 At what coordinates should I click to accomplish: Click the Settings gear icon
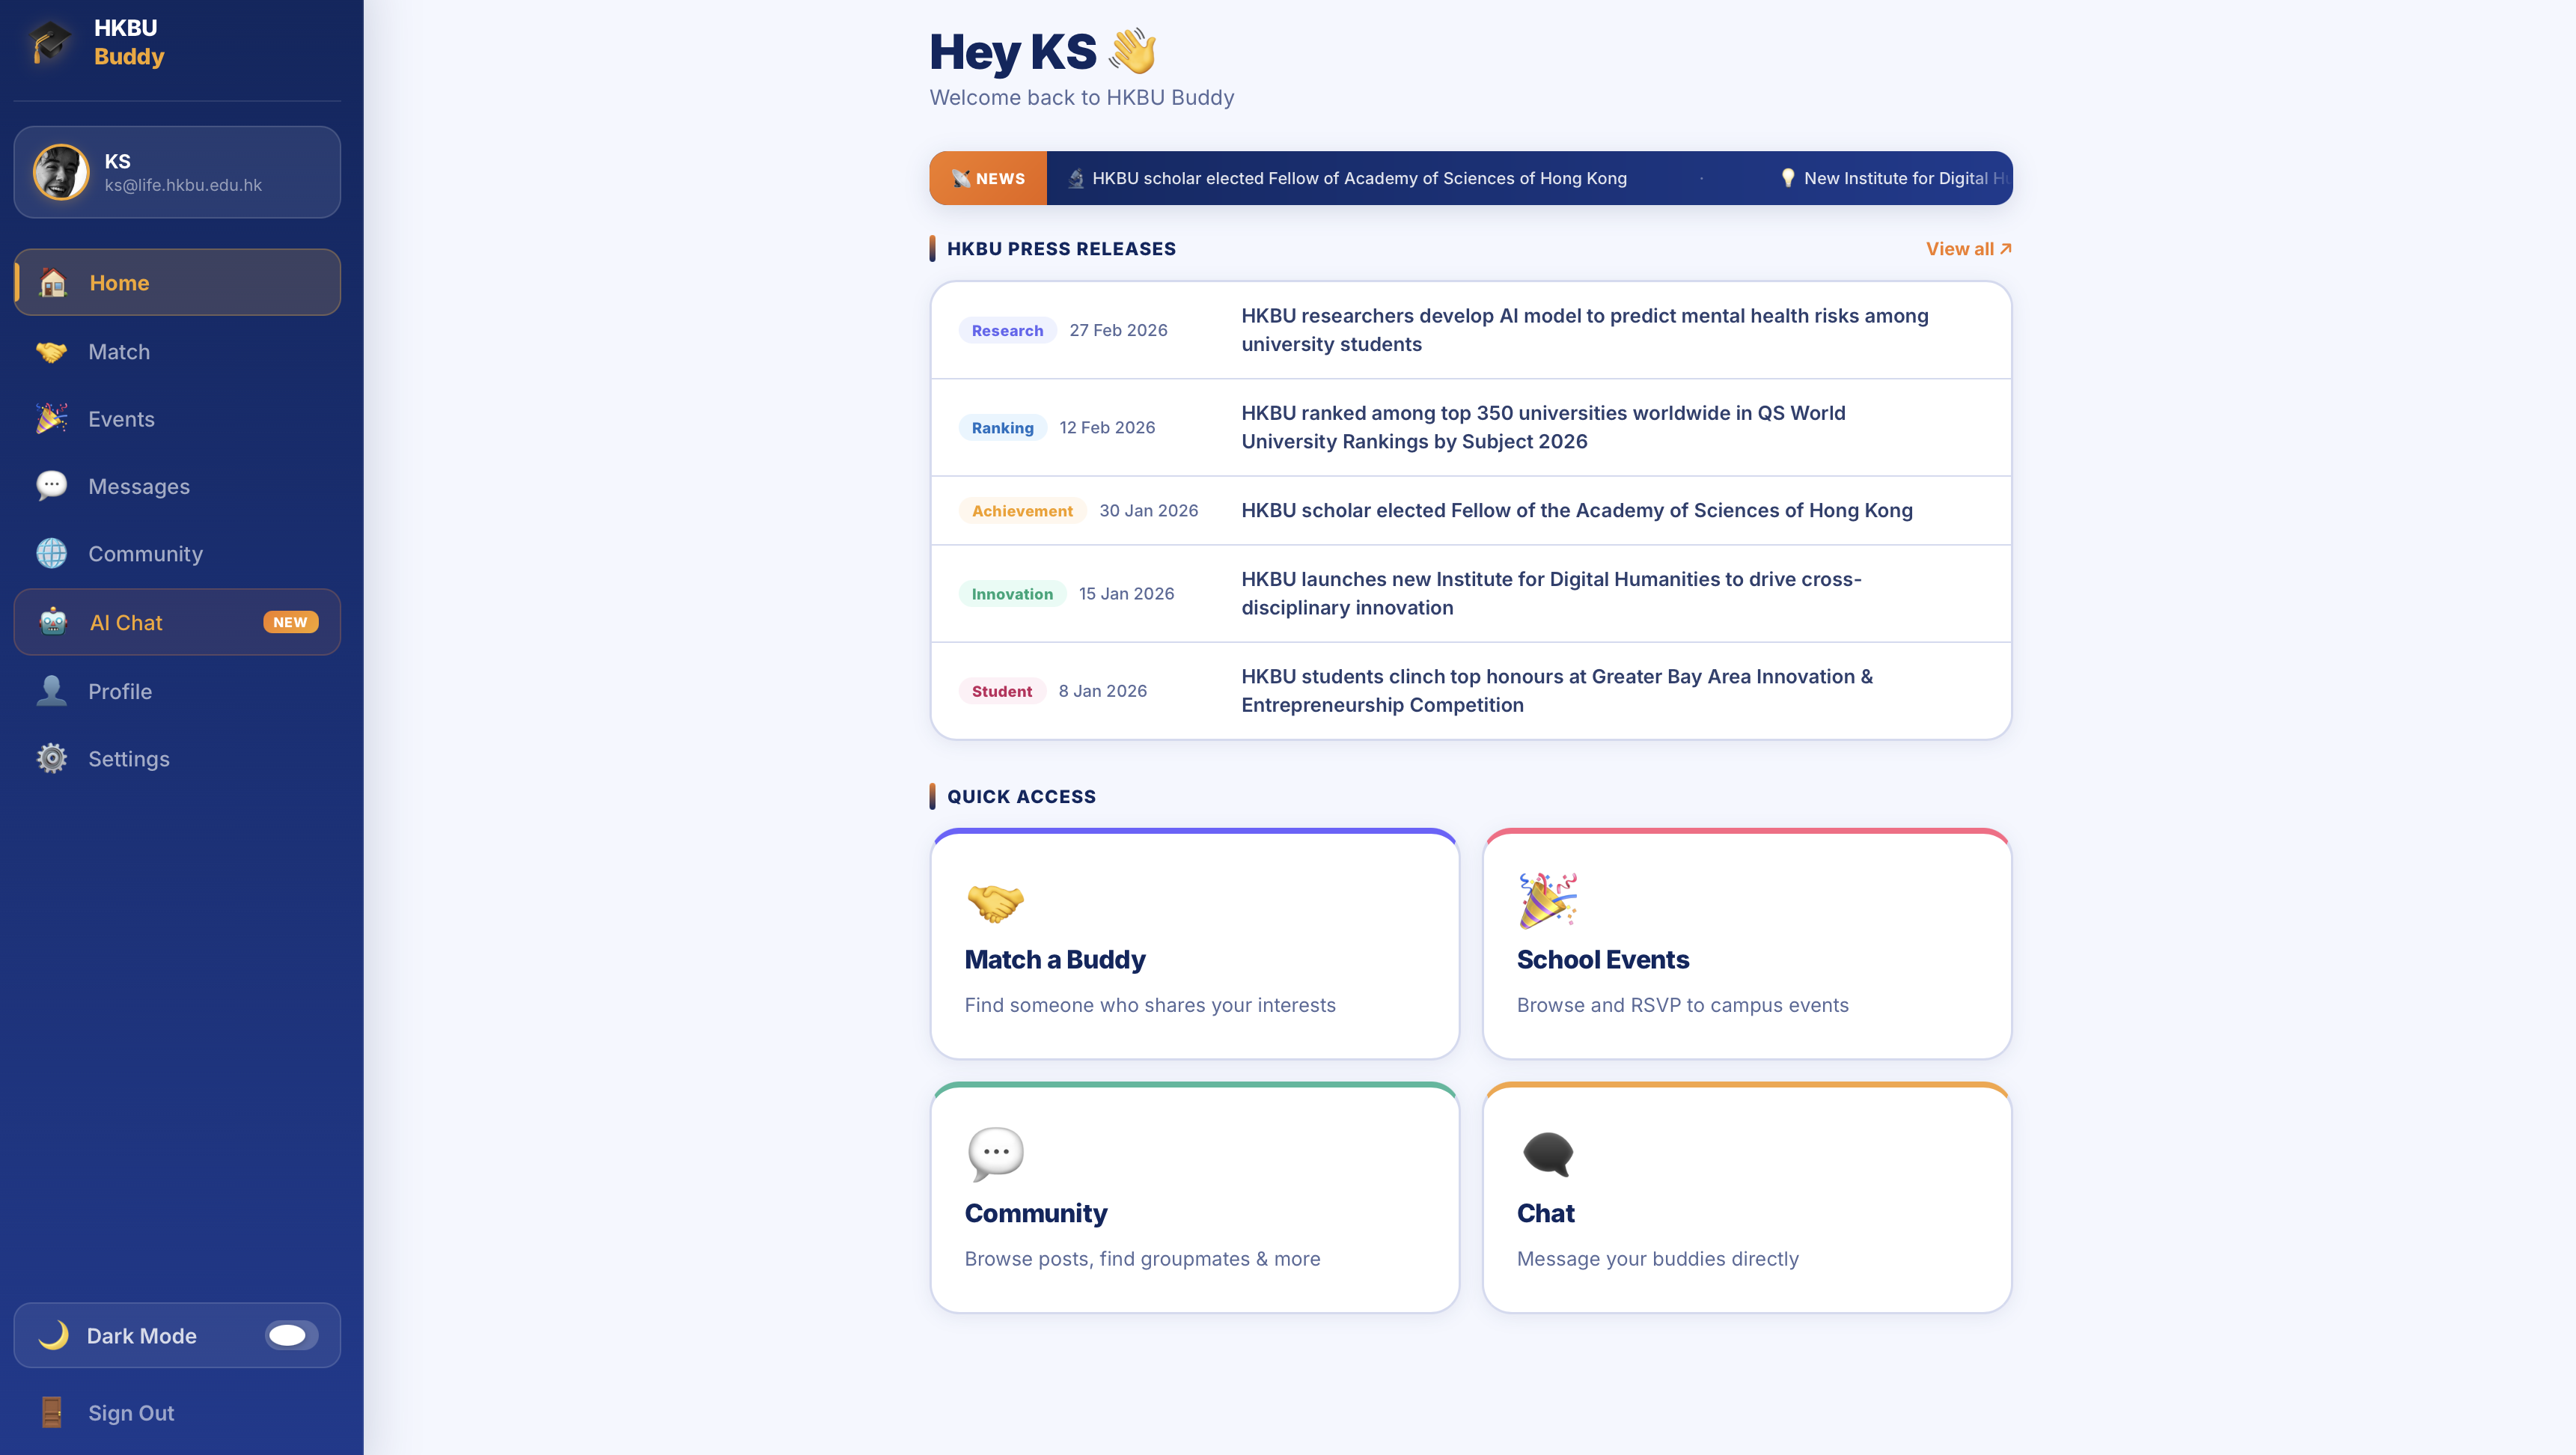52,758
